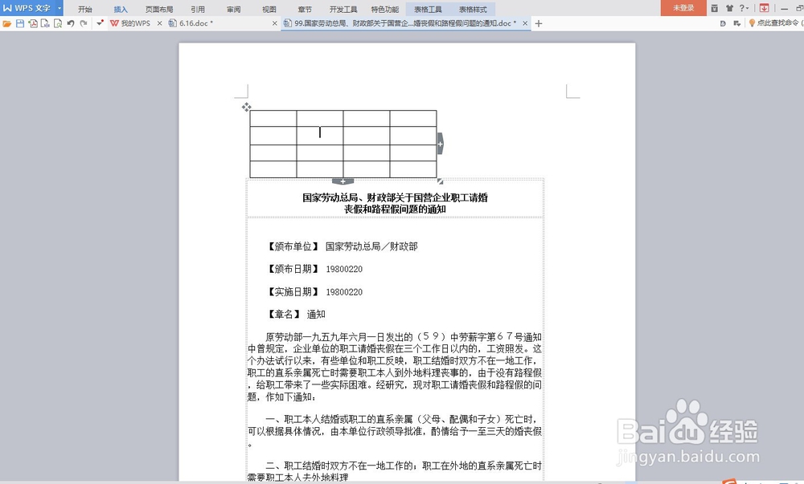Open the 特色功能 ribbon tab
This screenshot has height=484, width=804.
pos(384,9)
